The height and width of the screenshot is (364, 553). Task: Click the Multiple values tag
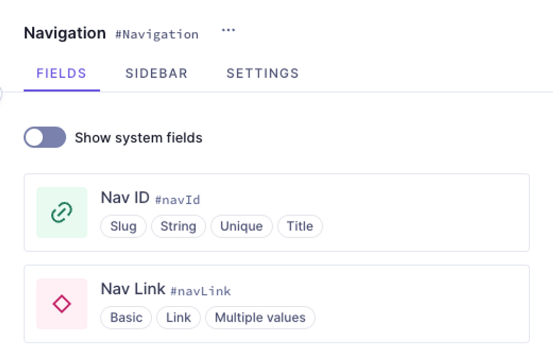pos(260,318)
